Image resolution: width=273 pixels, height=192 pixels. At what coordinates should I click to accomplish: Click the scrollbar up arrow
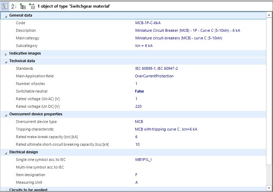(x=269, y=15)
